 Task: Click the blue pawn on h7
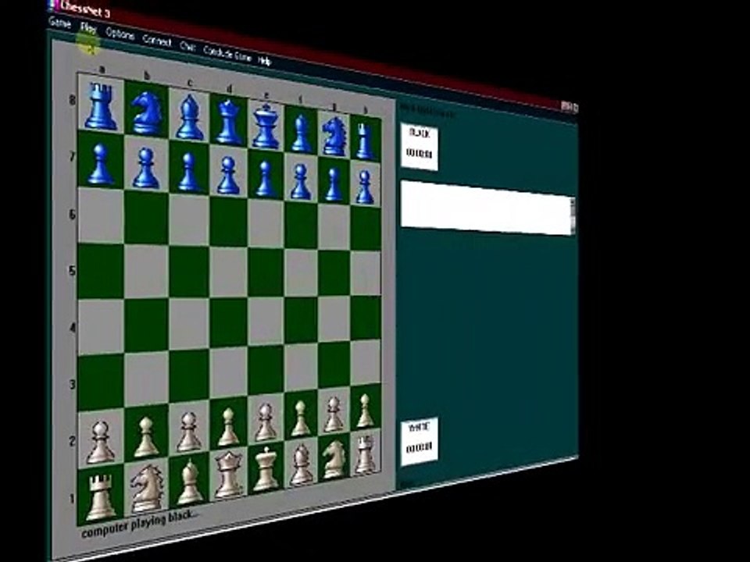pyautogui.click(x=365, y=187)
